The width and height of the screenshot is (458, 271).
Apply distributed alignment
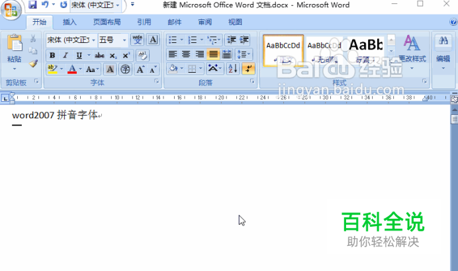coord(226,54)
